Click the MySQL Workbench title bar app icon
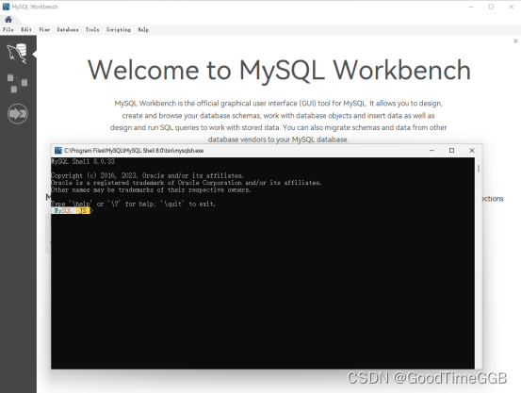The image size is (521, 393). click(6, 7)
